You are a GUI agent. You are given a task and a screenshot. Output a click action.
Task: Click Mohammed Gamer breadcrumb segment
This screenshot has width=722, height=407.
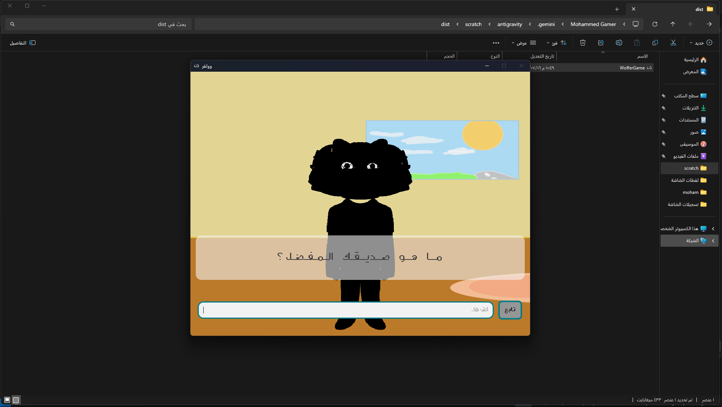tap(593, 24)
